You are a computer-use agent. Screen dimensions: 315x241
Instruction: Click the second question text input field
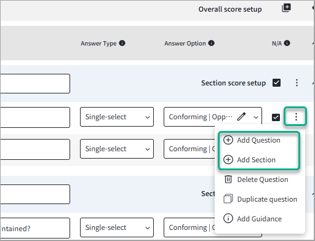pos(35,149)
